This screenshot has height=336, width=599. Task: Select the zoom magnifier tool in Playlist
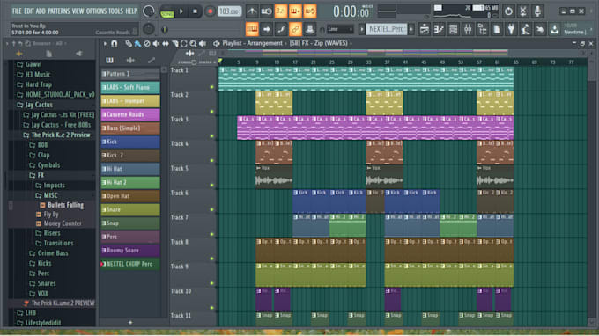click(193, 43)
